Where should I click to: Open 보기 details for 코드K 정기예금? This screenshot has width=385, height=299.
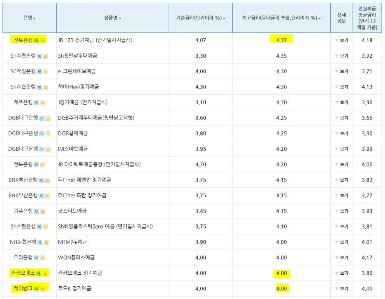point(342,289)
